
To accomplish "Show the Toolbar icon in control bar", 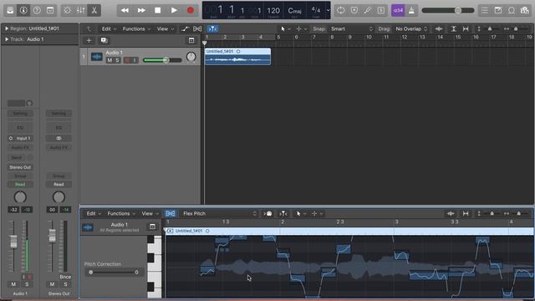I will 50,10.
